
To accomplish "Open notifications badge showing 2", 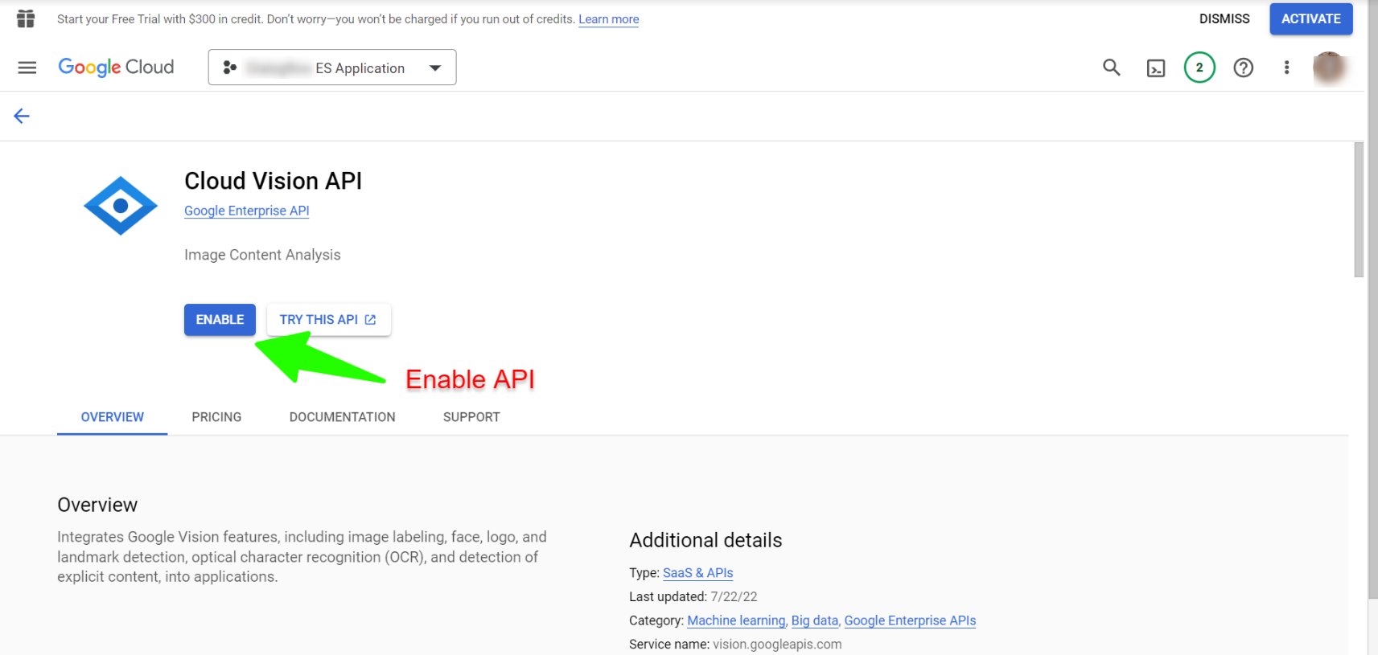I will coord(1199,68).
